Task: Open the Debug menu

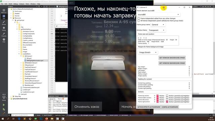Action: point(15,4)
